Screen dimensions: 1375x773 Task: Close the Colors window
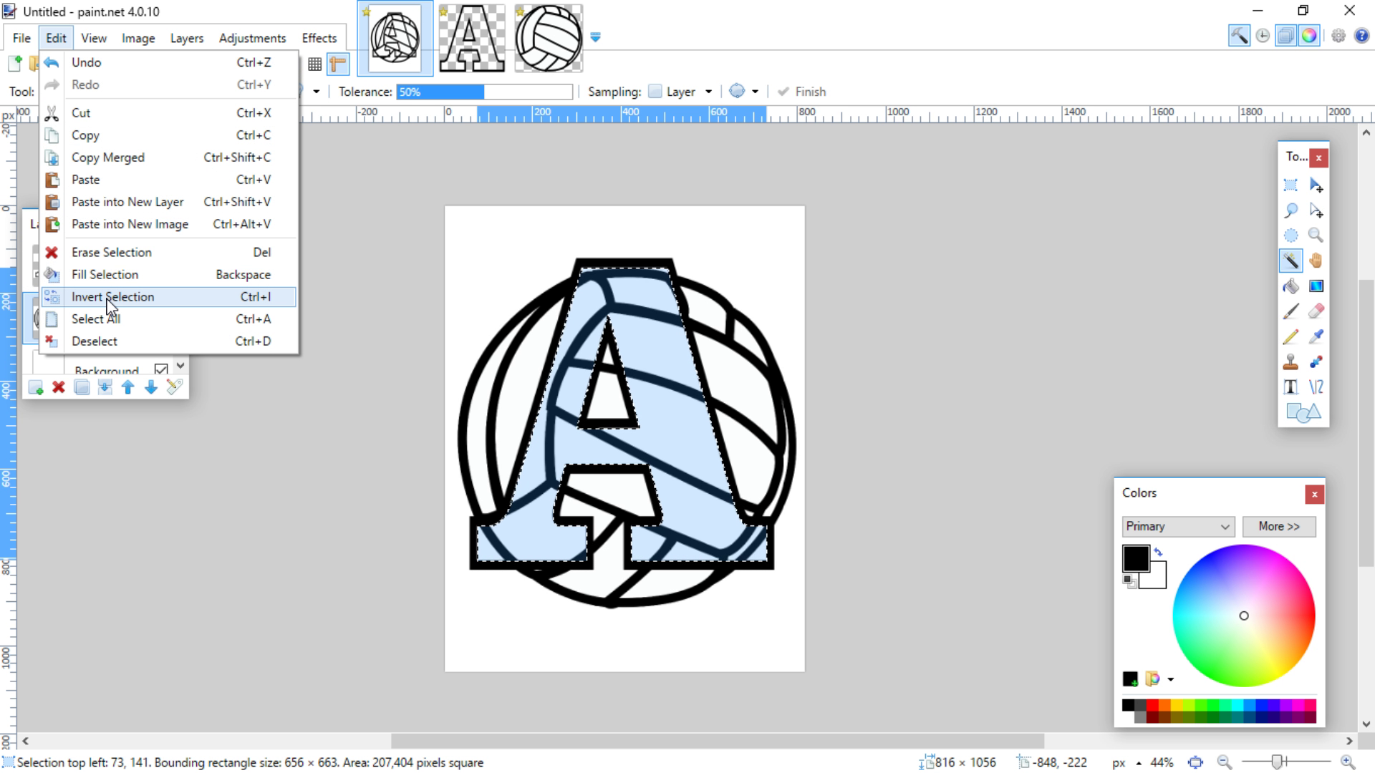1314,494
